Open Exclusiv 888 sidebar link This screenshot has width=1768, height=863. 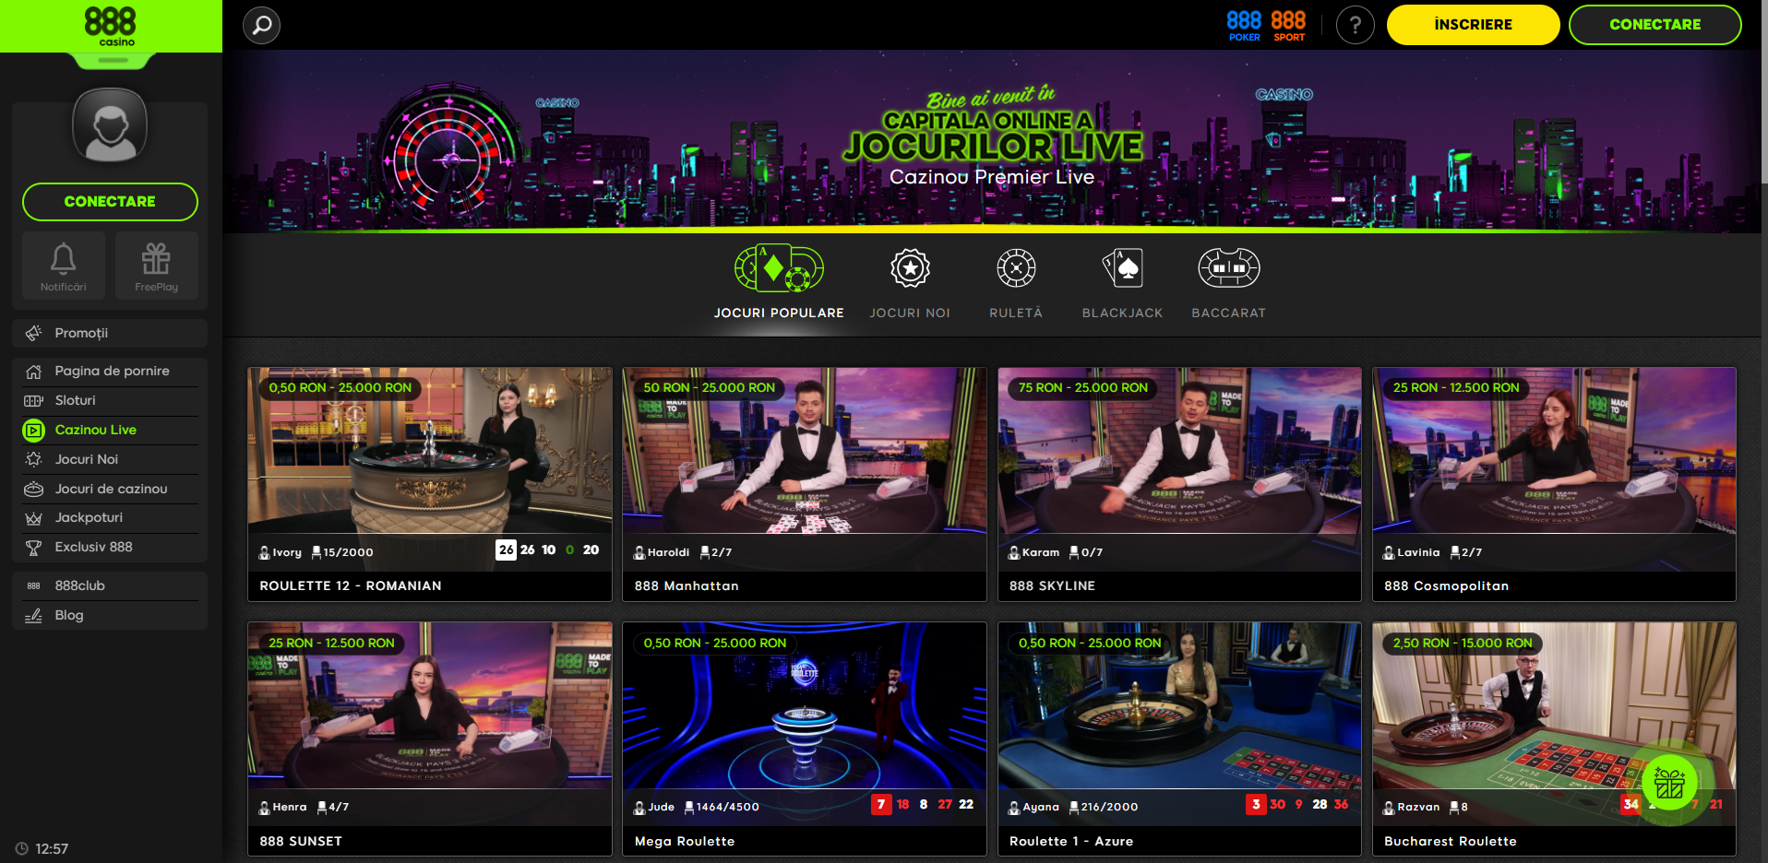110,548
